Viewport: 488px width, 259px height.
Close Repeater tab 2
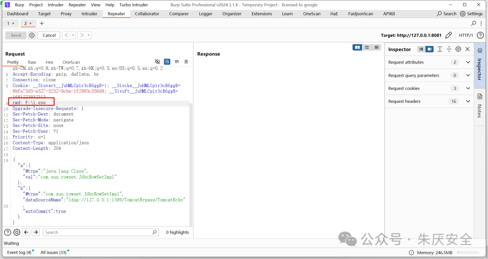click(31, 23)
